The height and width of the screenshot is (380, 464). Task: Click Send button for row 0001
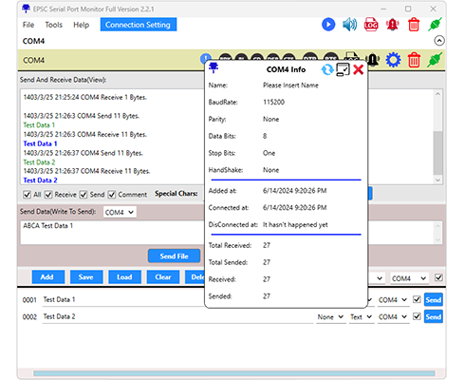coord(433,299)
